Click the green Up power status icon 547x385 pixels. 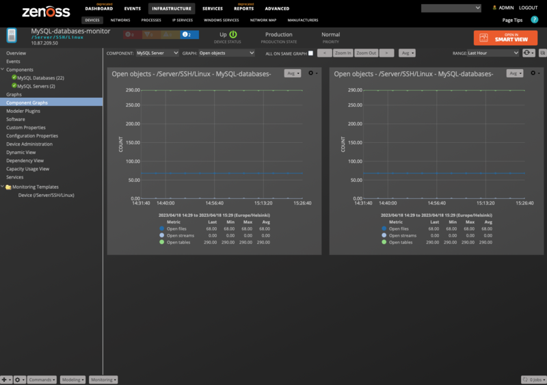point(233,34)
